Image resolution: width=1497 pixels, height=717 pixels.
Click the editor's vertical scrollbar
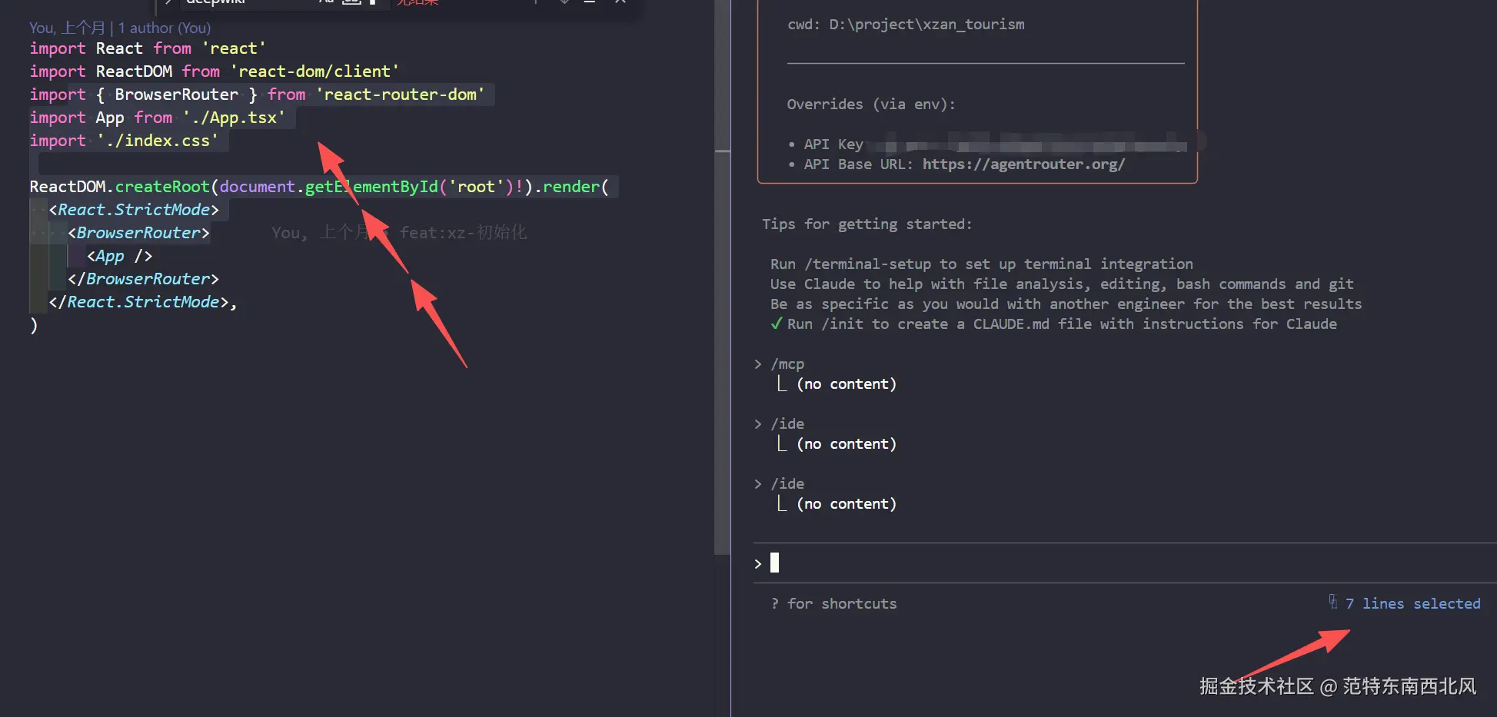722,277
